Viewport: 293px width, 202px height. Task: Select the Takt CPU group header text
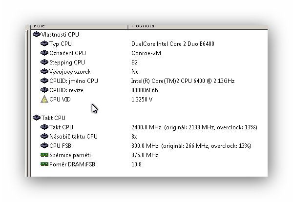(x=53, y=118)
